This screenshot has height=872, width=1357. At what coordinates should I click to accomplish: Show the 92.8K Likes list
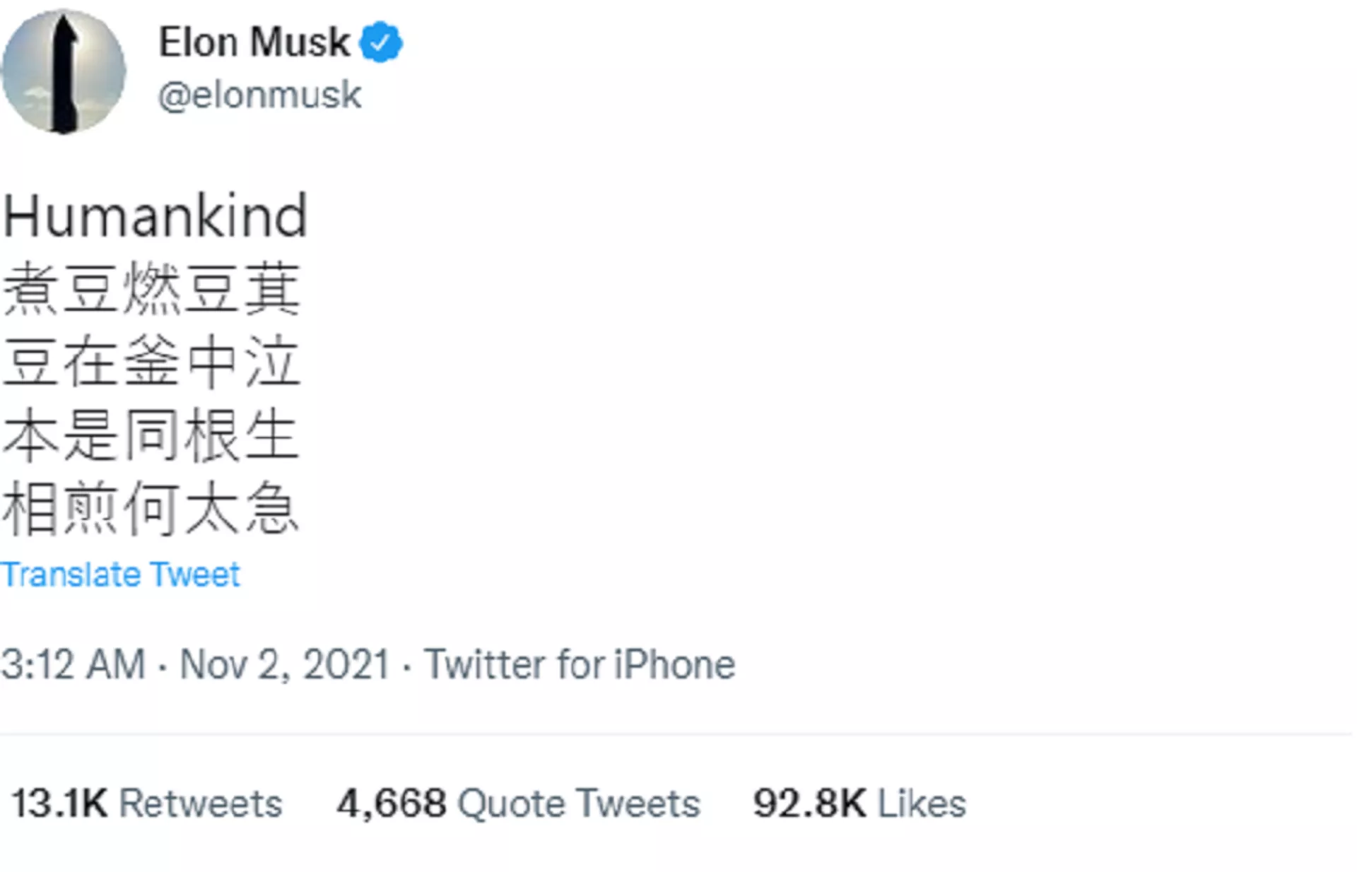pos(859,803)
